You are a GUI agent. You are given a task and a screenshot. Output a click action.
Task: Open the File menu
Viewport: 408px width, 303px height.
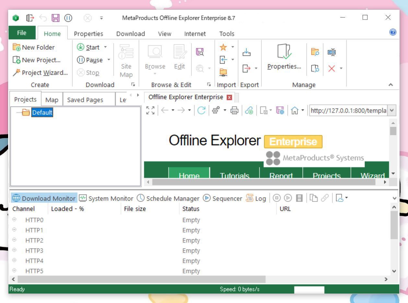(21, 33)
